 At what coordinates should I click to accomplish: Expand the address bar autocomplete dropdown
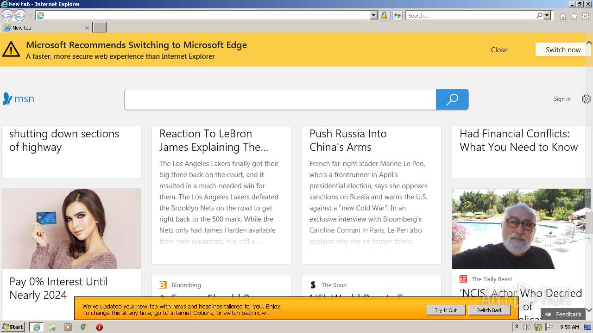pyautogui.click(x=374, y=16)
